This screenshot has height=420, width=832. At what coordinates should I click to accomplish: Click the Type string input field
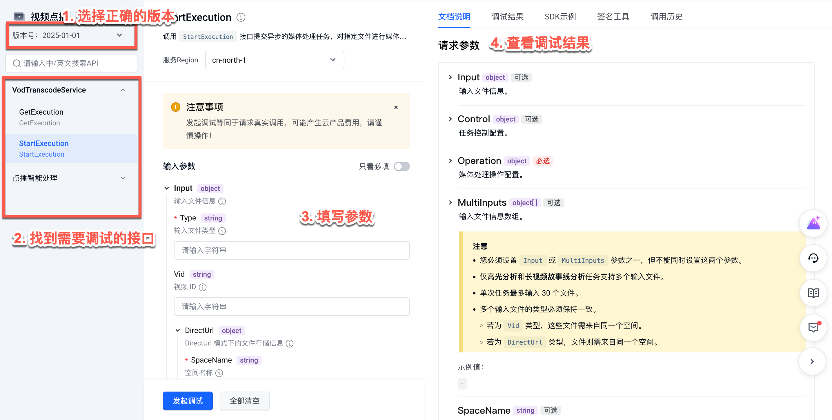(x=291, y=250)
